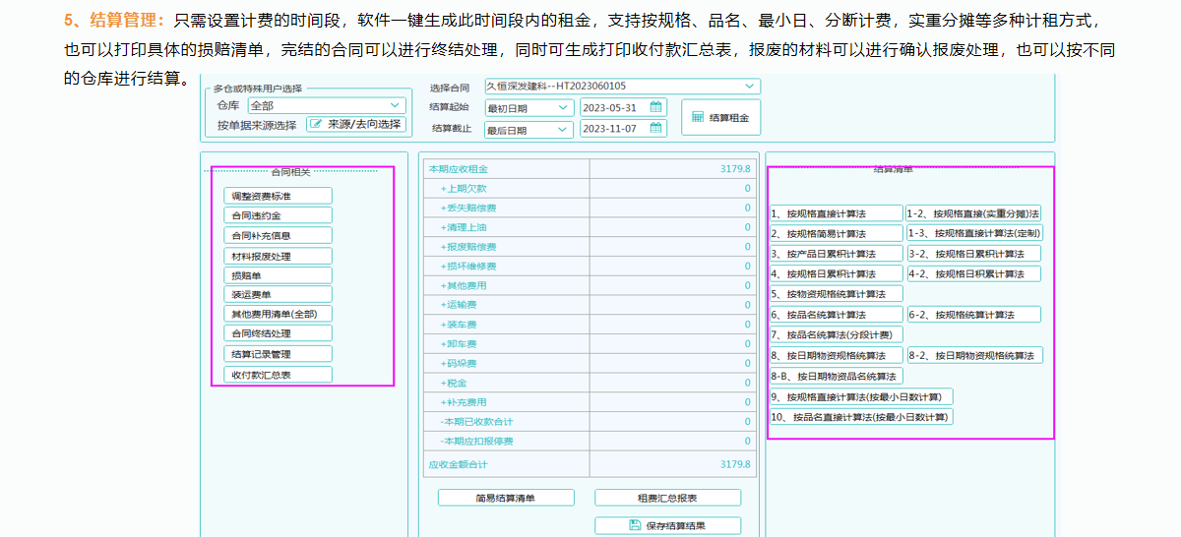The width and height of the screenshot is (1181, 537).
Task: Click the 调整资费标准 button
Action: click(278, 196)
